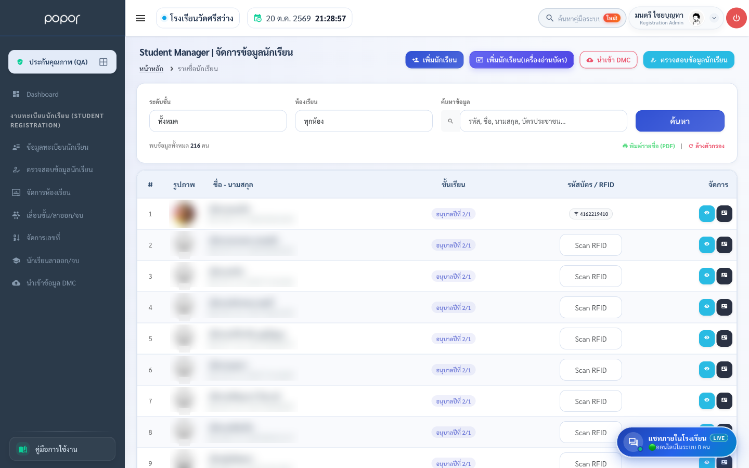Viewport: 749px width, 468px height.
Task: Open Dashboard in the sidebar
Action: [x=62, y=94]
